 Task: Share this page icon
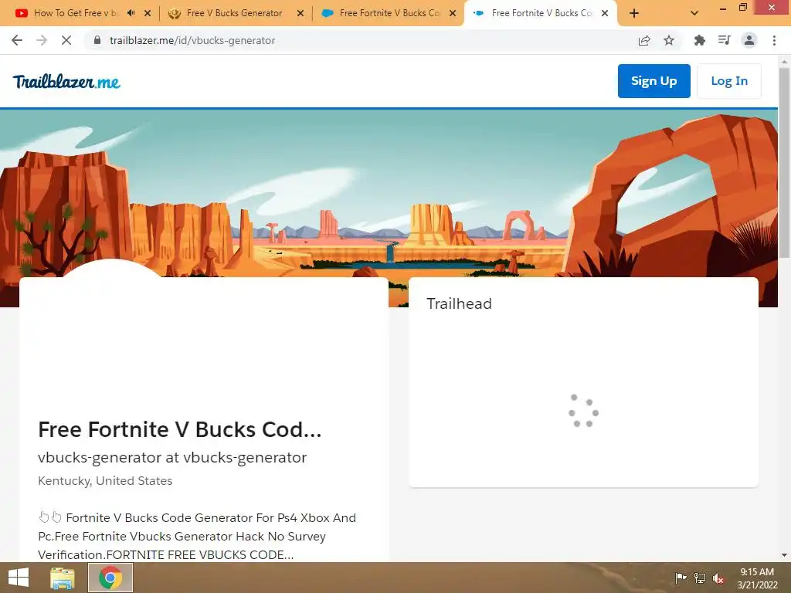tap(644, 40)
